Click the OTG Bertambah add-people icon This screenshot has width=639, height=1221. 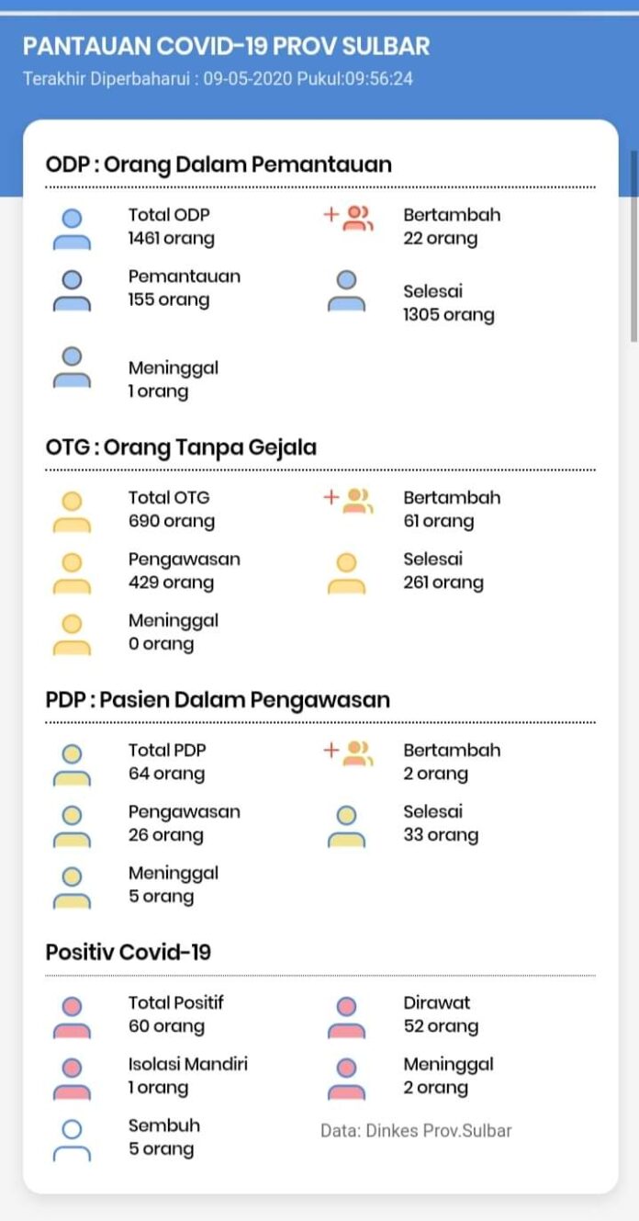348,501
